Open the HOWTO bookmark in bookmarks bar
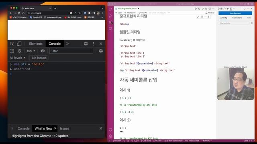The image size is (257, 144). tap(18, 17)
